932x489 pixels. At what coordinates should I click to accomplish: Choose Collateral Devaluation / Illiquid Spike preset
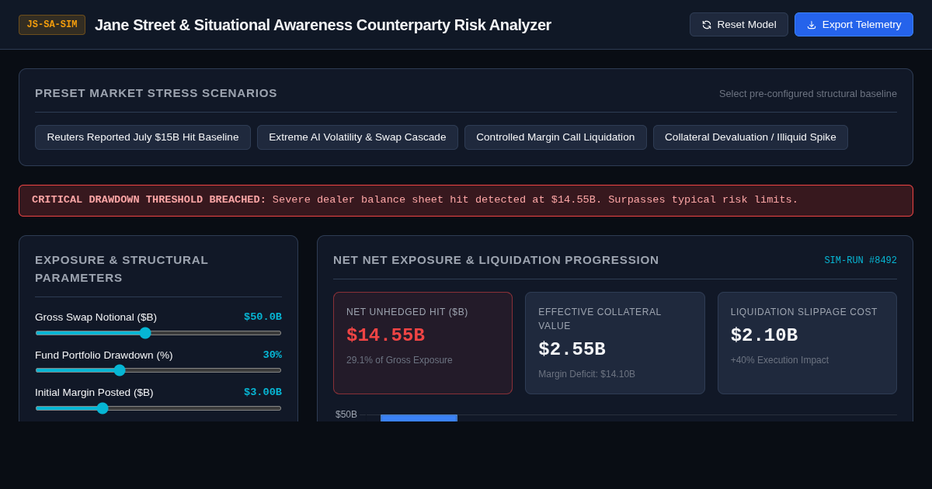[x=750, y=137]
